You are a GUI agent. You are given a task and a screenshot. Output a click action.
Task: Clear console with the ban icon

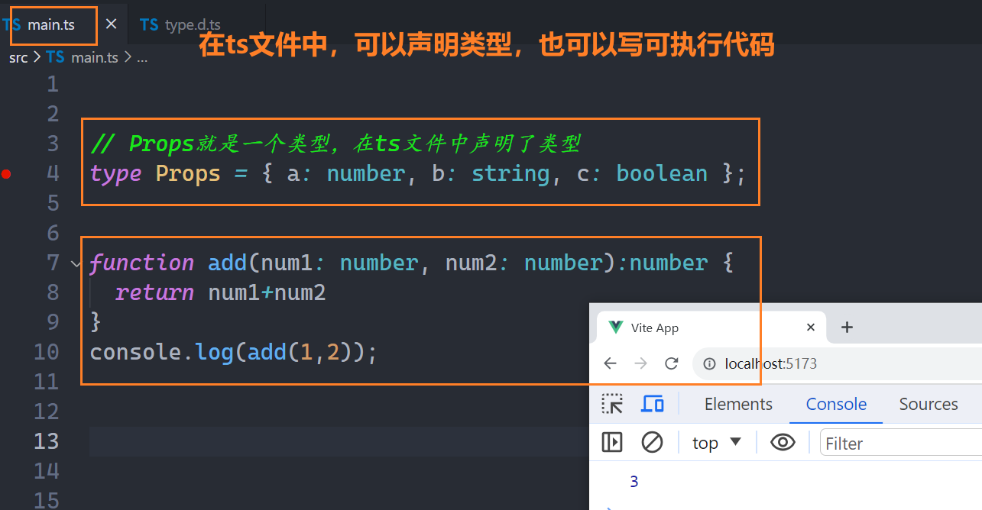click(x=652, y=442)
